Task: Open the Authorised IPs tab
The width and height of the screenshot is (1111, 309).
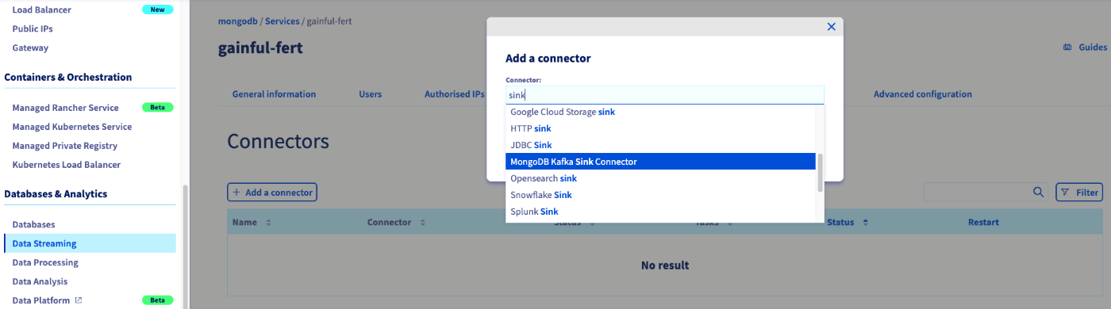Action: (x=454, y=94)
